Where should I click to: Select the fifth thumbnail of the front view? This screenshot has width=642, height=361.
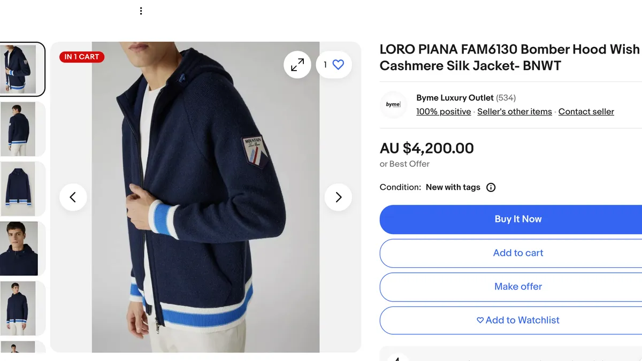(21, 309)
